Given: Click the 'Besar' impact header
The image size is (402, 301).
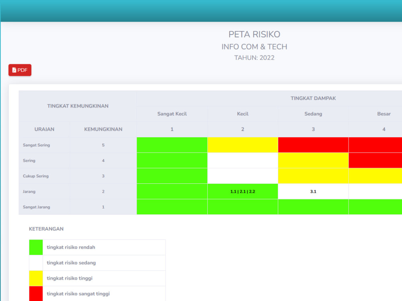Looking at the screenshot, I should pyautogui.click(x=384, y=114).
